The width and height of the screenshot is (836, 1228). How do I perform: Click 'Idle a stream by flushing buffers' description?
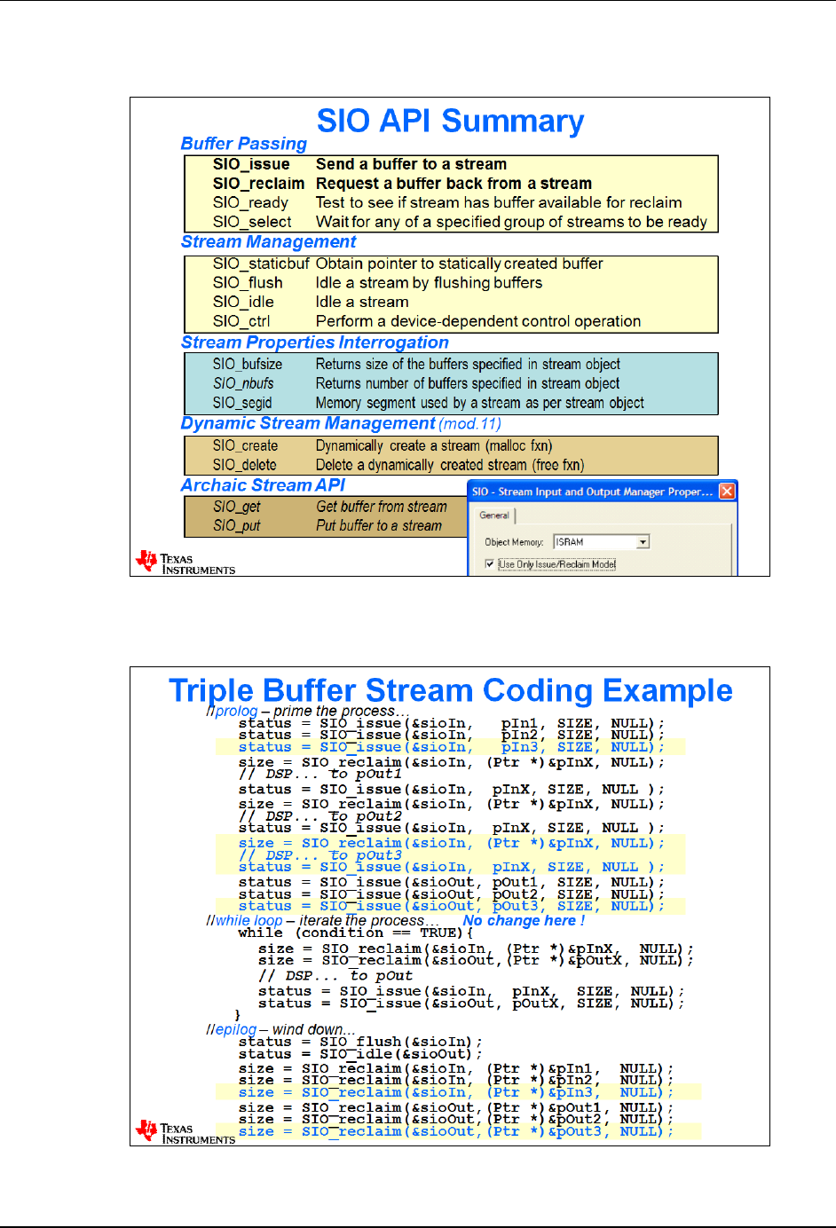coord(429,283)
